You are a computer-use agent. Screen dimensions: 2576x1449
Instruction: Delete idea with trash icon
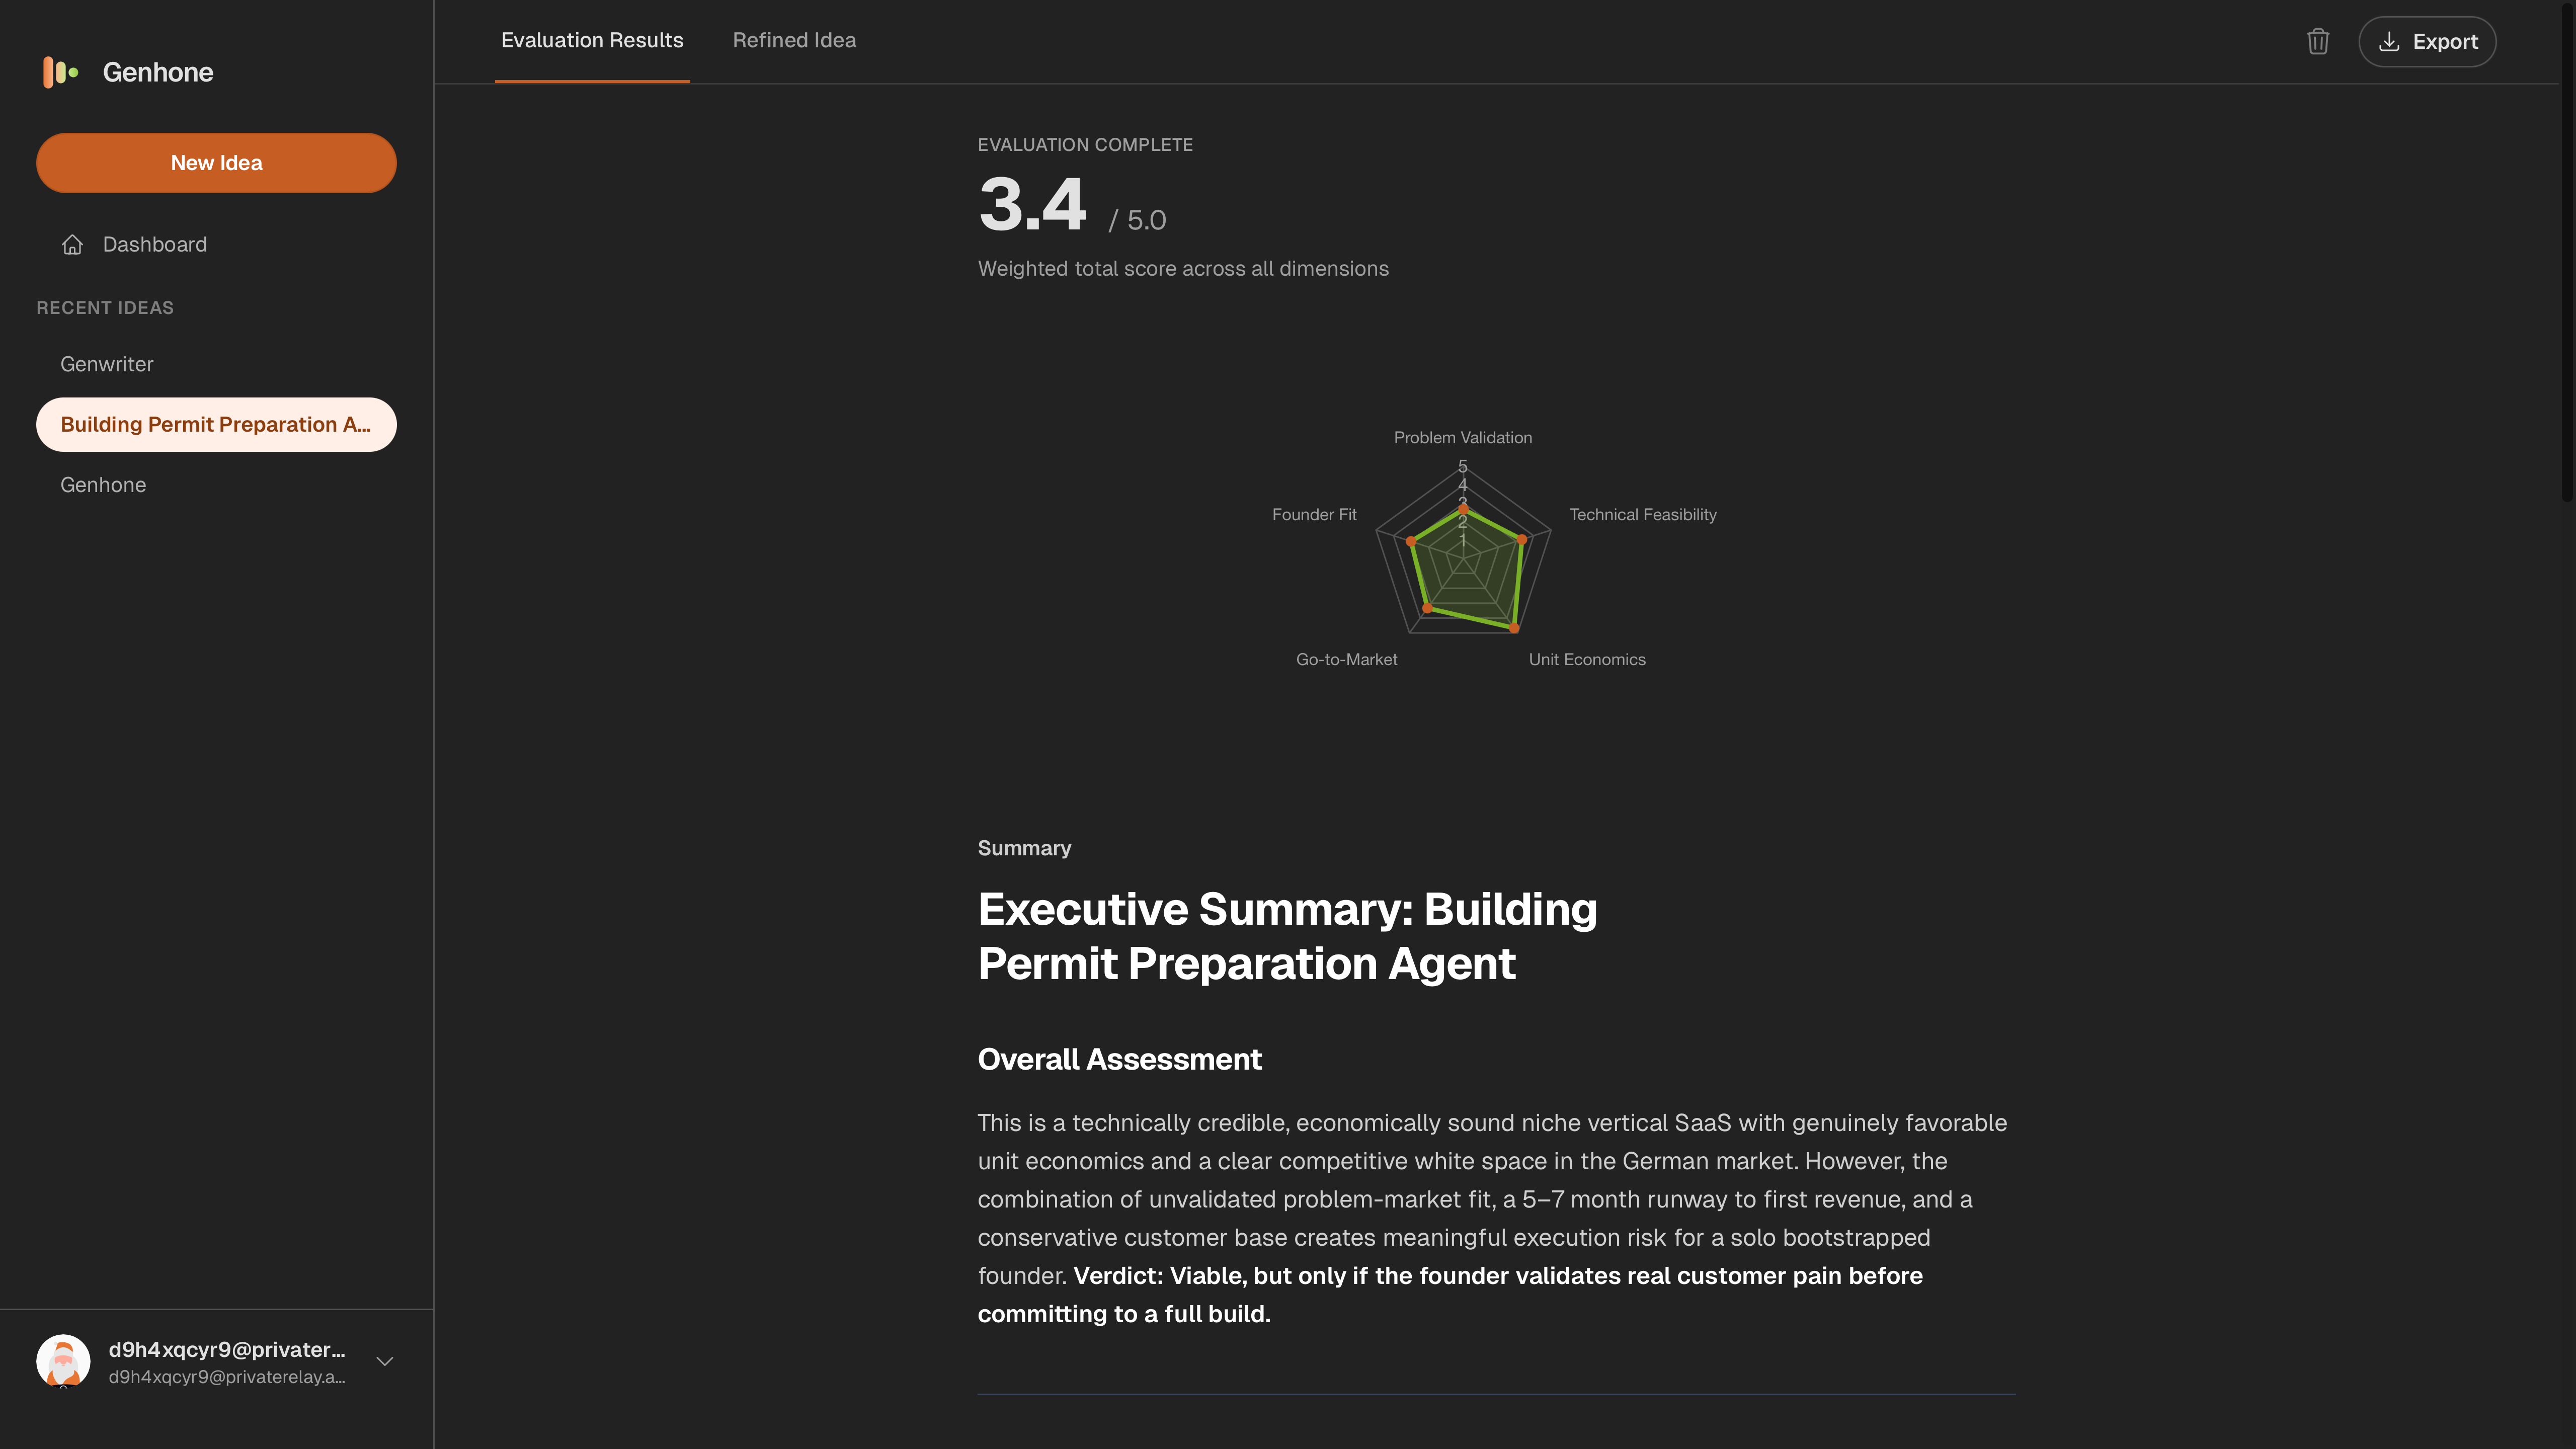pyautogui.click(x=2317, y=42)
